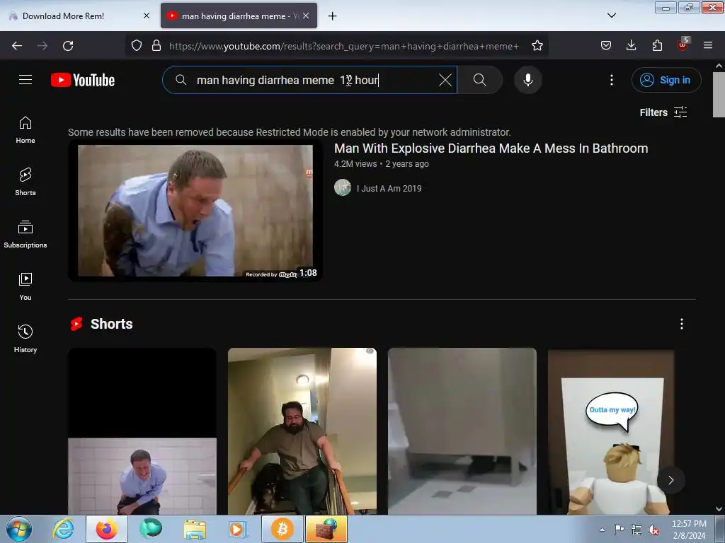The image size is (725, 543).
Task: Clear the search query with the X
Action: point(445,80)
